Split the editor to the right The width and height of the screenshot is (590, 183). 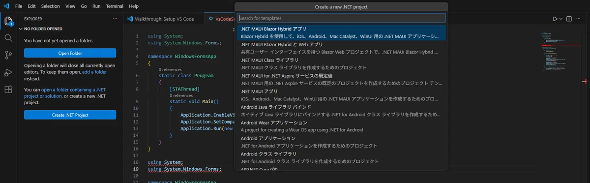(569, 19)
